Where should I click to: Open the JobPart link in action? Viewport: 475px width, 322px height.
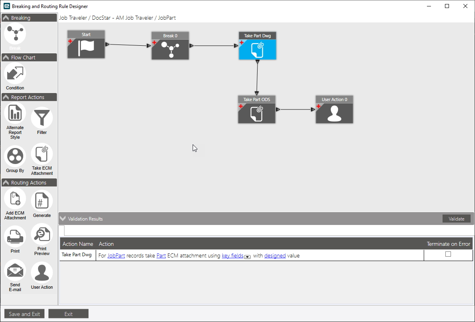click(116, 255)
